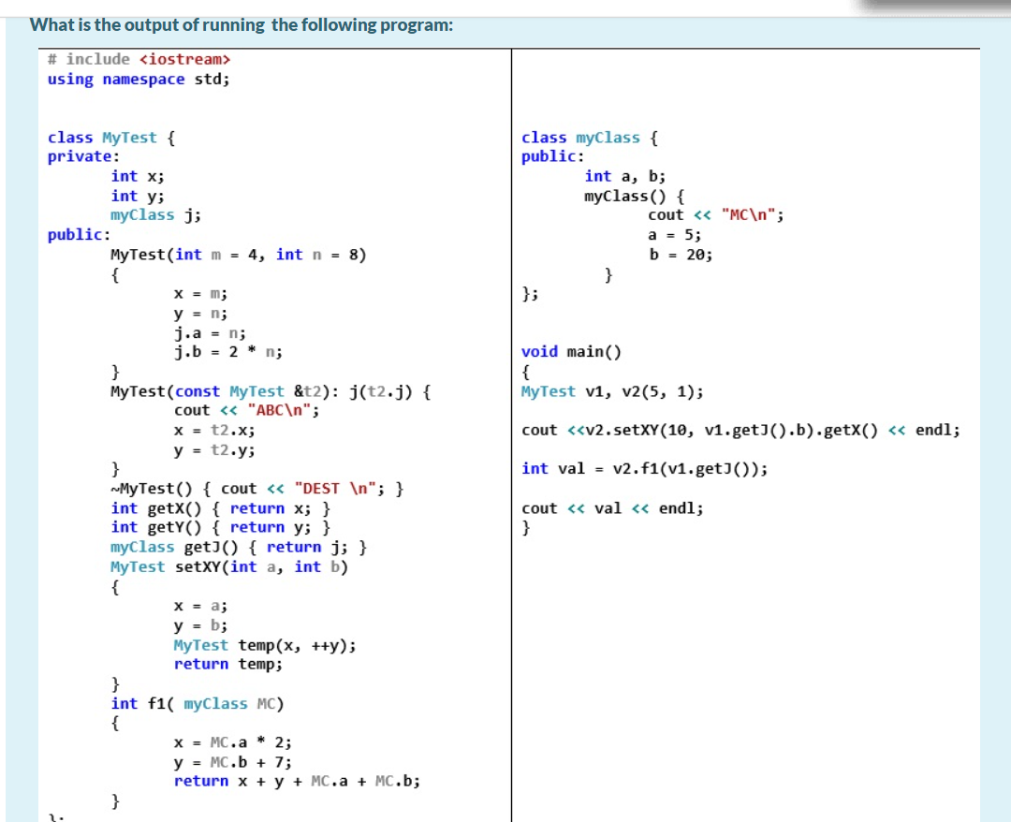Click the 'int getX() { return x; }' line
Image resolution: width=1011 pixels, height=822 pixels.
(x=221, y=508)
